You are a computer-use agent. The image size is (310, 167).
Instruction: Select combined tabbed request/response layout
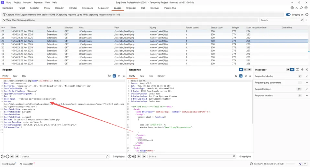click(x=249, y=70)
